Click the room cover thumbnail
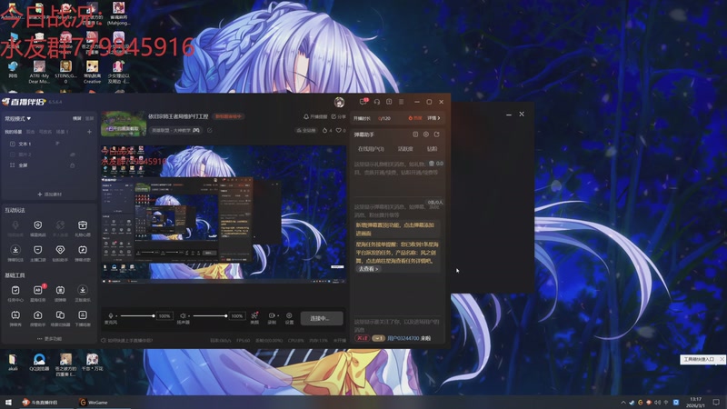 (124, 124)
